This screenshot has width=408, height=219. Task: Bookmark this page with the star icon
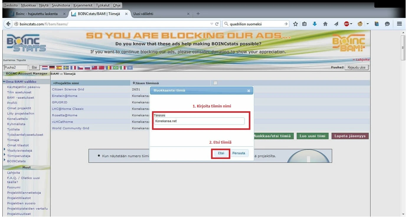point(295,24)
